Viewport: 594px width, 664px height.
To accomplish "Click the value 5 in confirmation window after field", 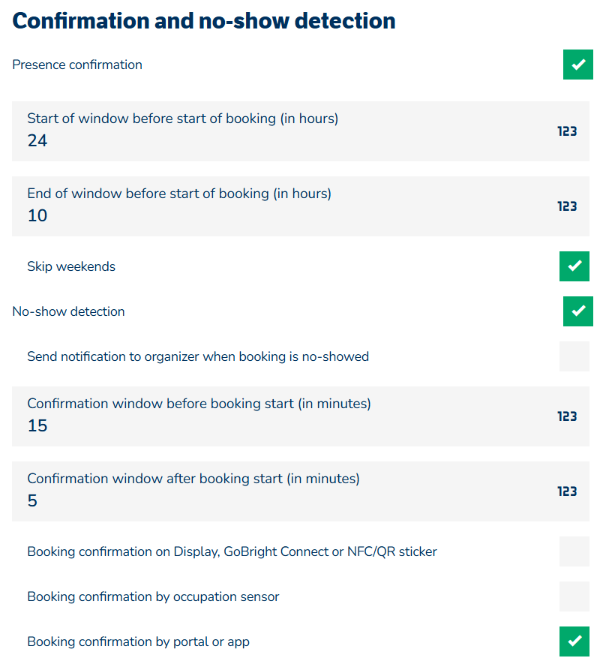I will tap(32, 501).
